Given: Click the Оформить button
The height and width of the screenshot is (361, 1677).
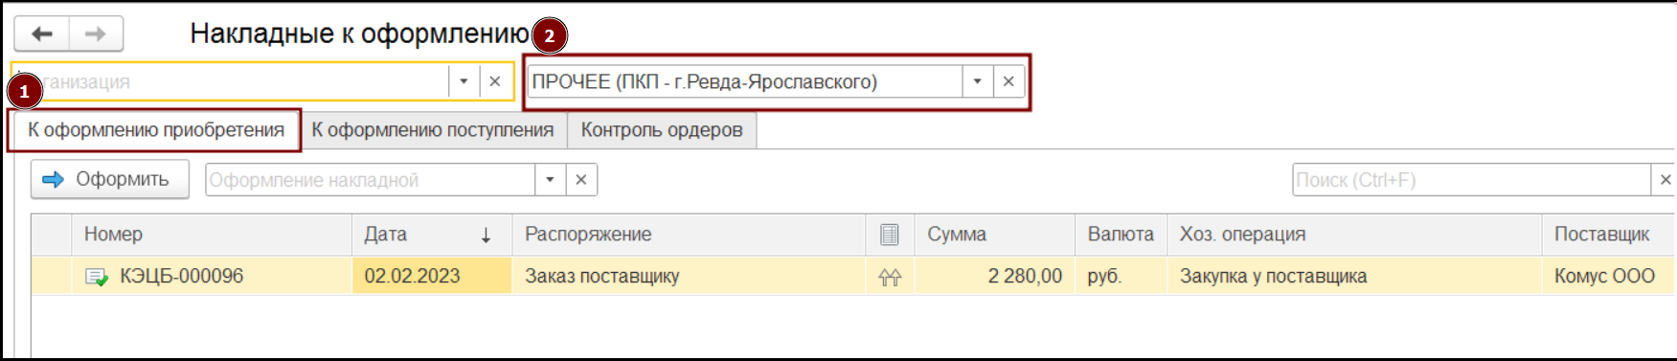Looking at the screenshot, I should click(109, 179).
